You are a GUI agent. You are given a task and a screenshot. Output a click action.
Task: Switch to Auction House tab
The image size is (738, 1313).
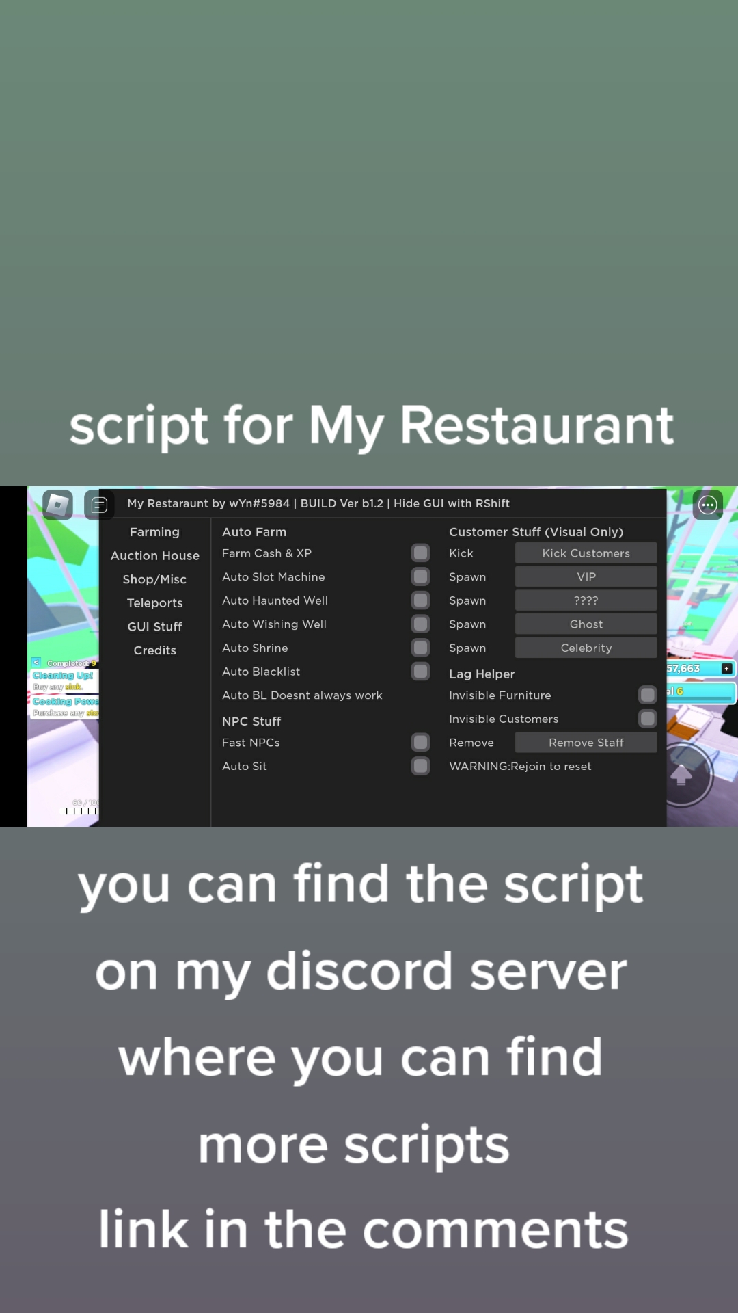pos(155,556)
